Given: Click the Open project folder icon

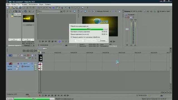Looking at the screenshot, I should tap(11, 8).
